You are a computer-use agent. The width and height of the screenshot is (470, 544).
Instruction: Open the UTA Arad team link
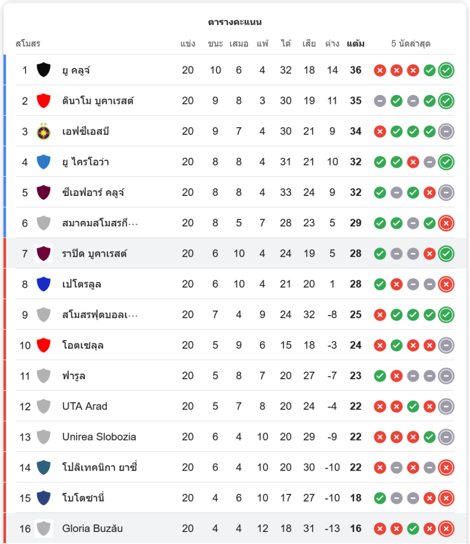tap(85, 406)
